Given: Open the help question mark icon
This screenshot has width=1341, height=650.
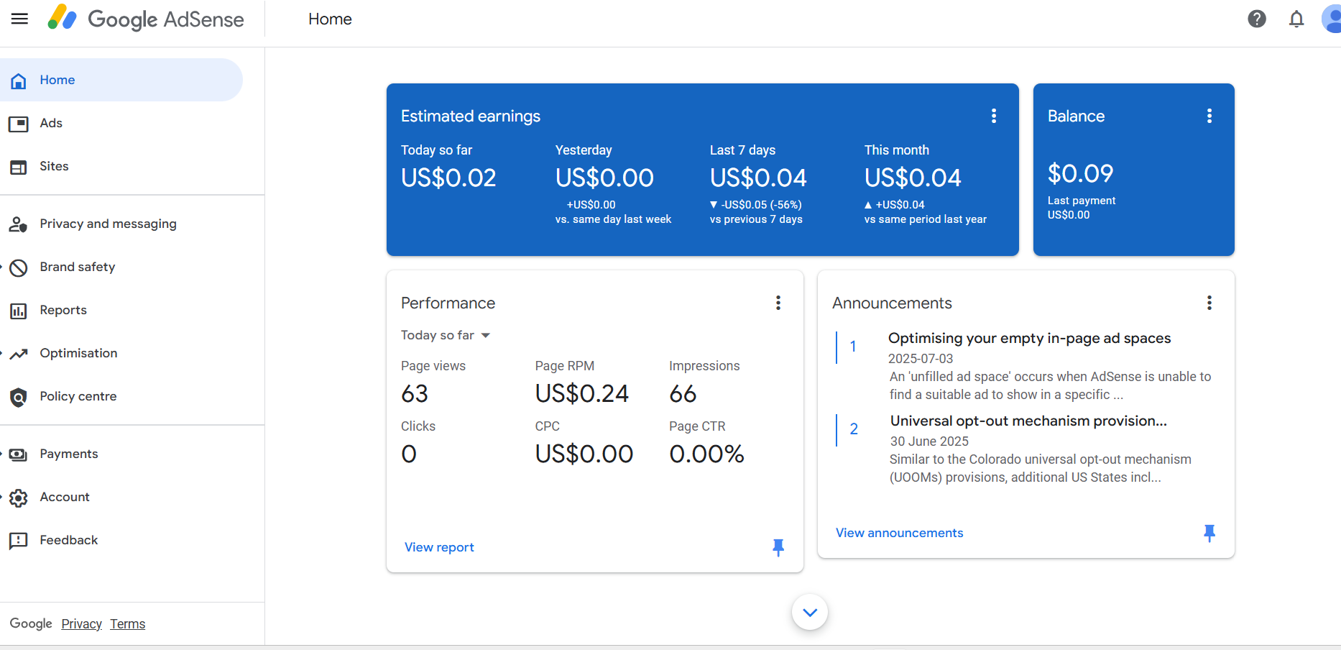Looking at the screenshot, I should pos(1257,19).
